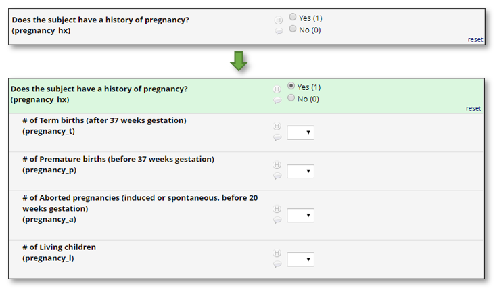Screen dimensions: 495x290
Task: Choose No (0) in the green-highlighted row
Action: (x=291, y=98)
